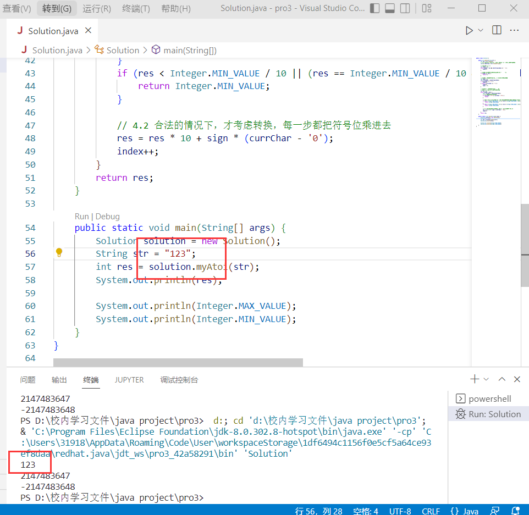
Task: Open the 调试控制台 panel tab
Action: 179,380
